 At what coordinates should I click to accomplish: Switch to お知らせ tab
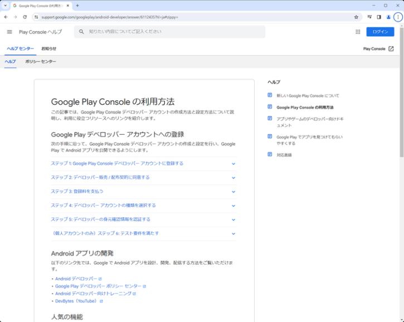(x=49, y=48)
